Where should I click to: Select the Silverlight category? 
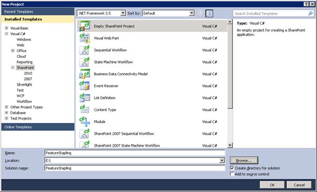(x=24, y=85)
